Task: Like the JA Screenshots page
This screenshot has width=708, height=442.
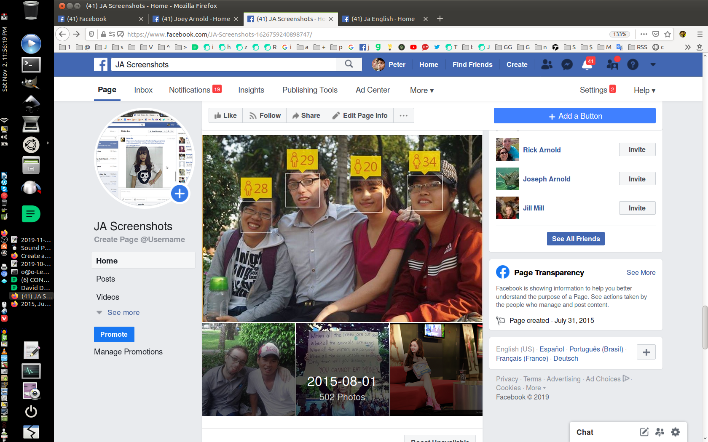Action: [225, 115]
